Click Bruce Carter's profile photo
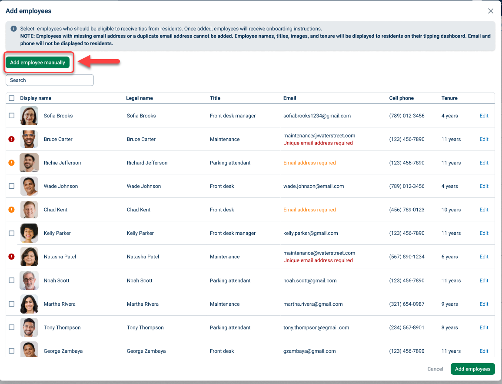Screen dimensions: 502x384 click(29, 139)
